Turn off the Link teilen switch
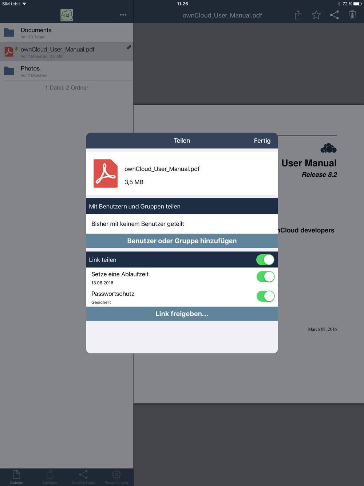364x486 pixels. [265, 260]
